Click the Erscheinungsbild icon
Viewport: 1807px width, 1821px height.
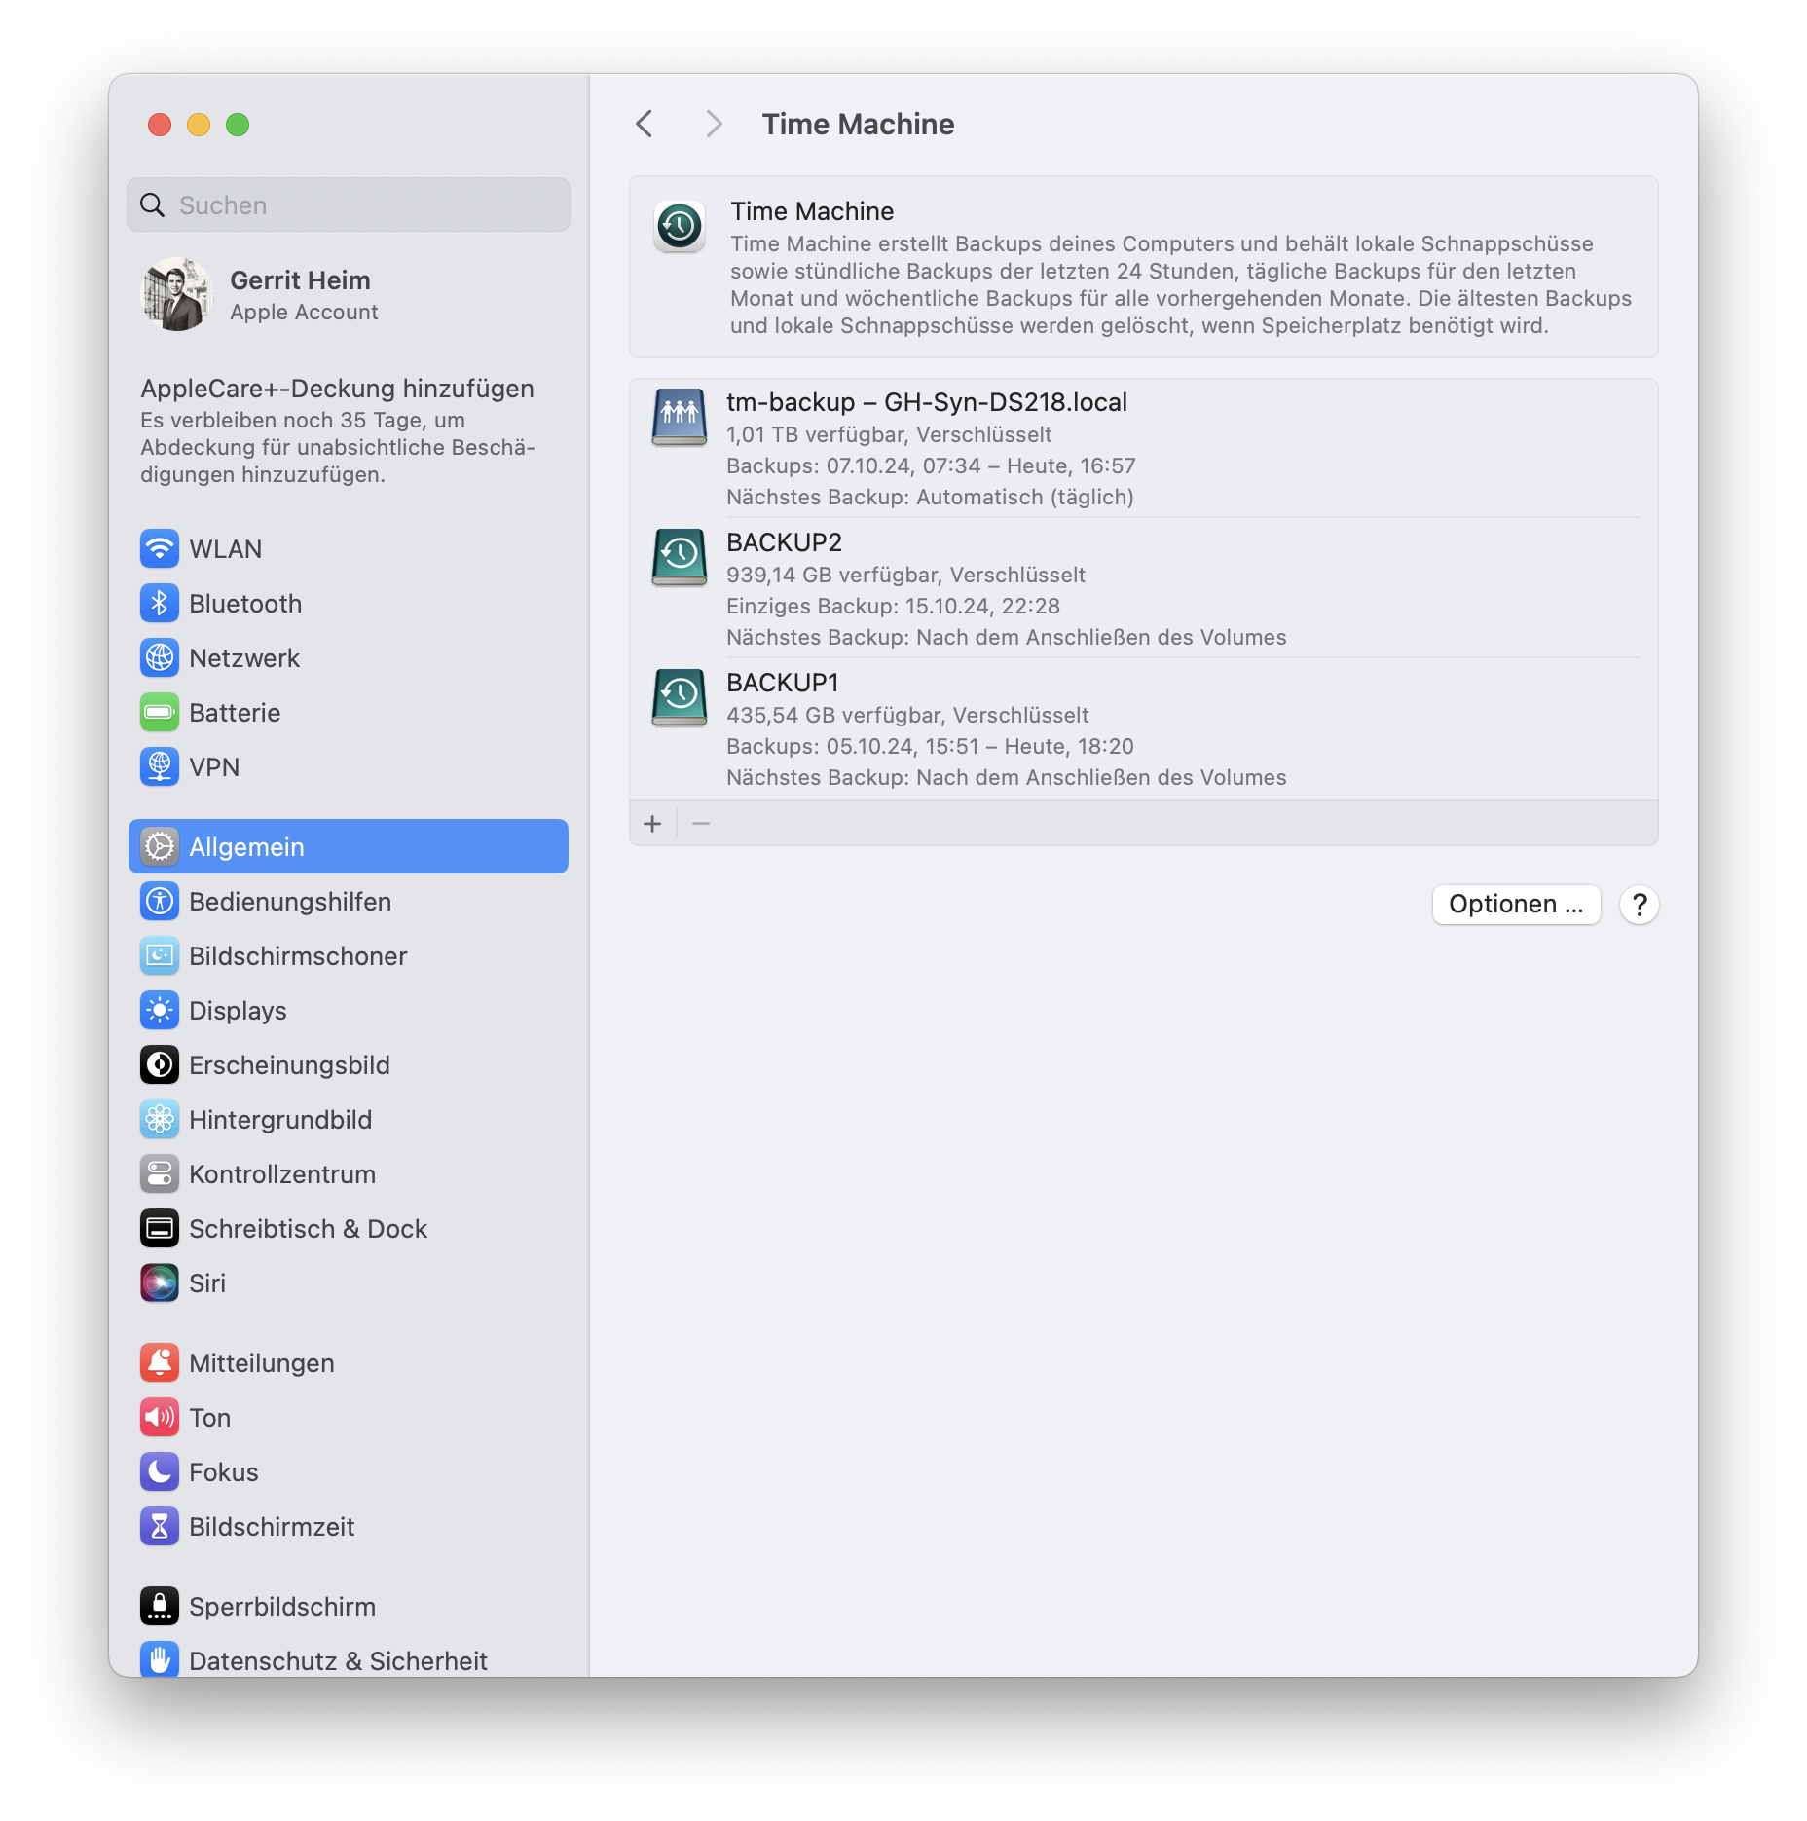[x=159, y=1065]
